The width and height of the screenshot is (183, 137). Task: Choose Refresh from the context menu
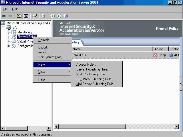(52, 40)
